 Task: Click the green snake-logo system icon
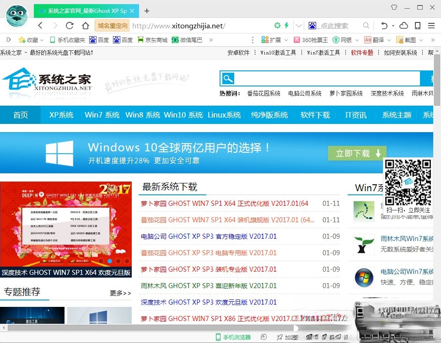pos(364,211)
